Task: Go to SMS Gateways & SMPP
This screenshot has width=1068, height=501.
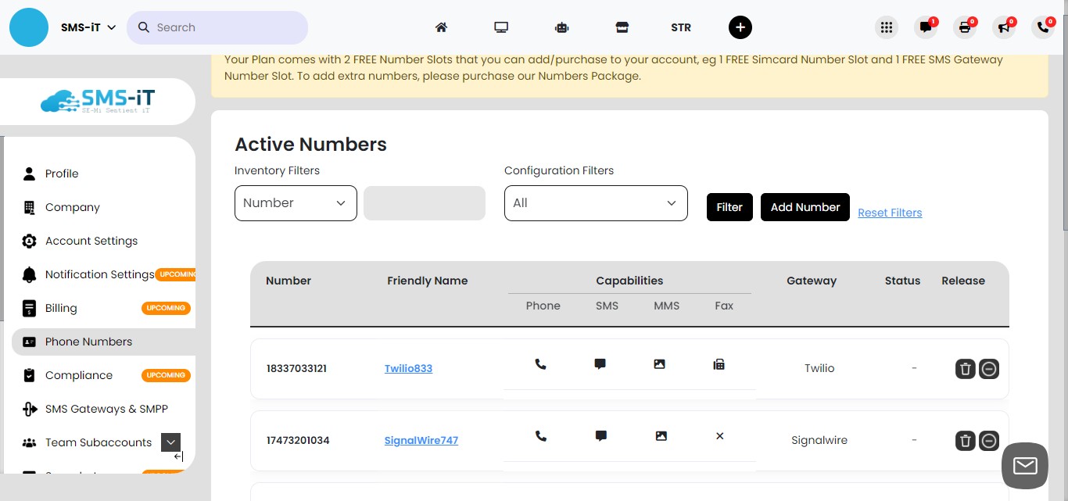Action: point(106,409)
